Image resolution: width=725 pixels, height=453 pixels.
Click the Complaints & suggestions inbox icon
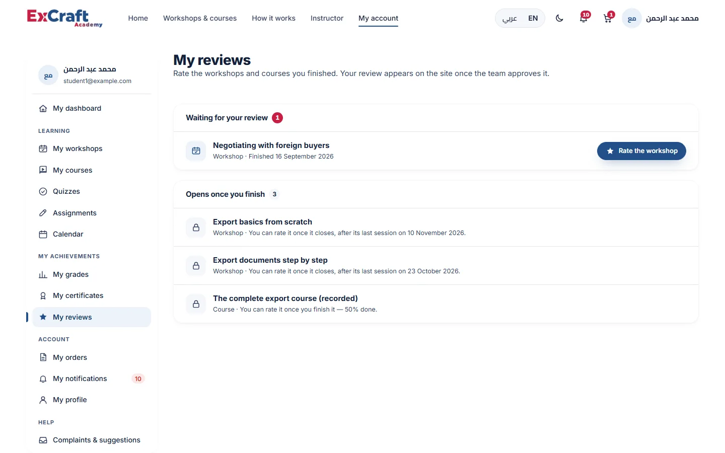43,440
